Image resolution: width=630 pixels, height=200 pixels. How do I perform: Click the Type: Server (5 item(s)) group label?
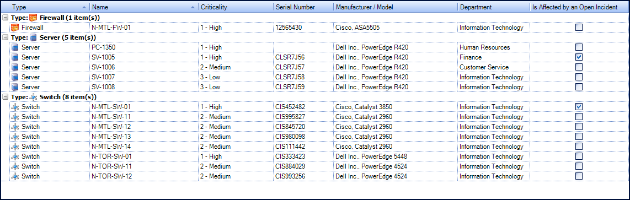(53, 37)
